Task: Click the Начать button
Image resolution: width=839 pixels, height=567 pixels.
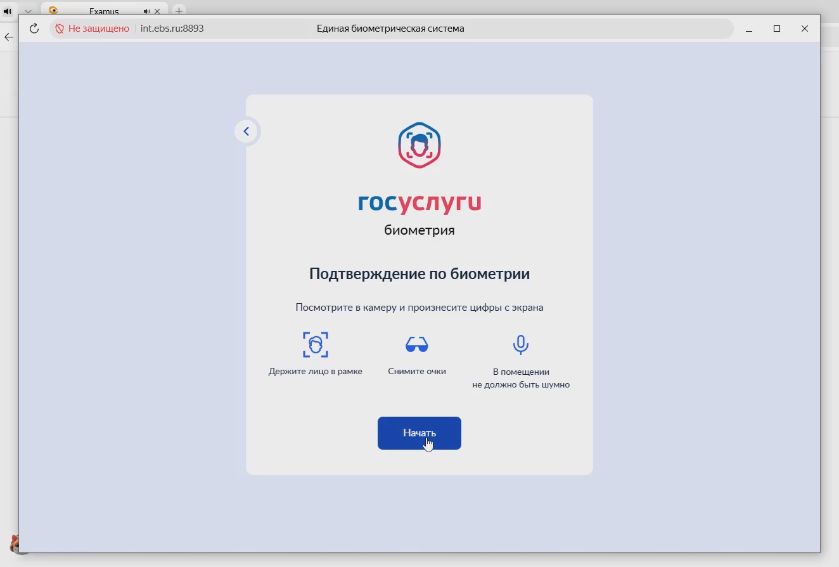Action: 419,433
